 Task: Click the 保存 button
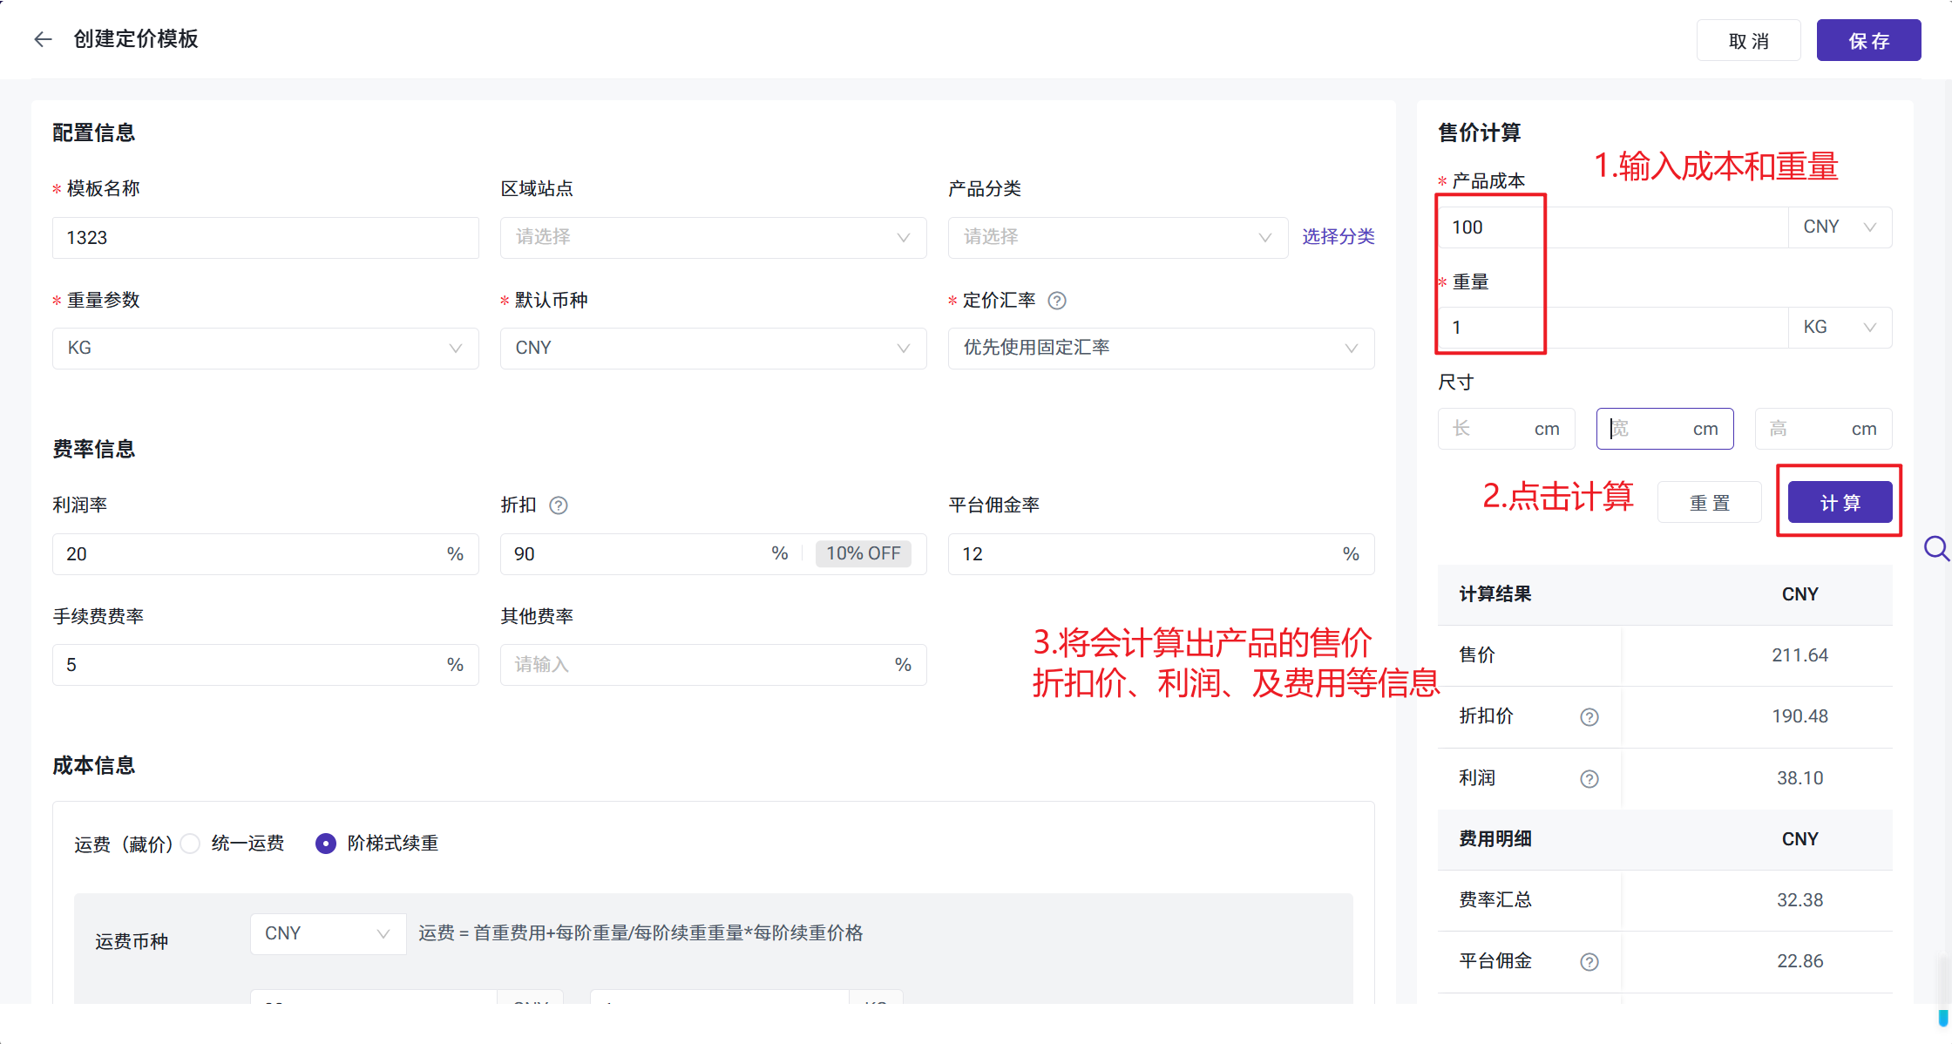1868,41
